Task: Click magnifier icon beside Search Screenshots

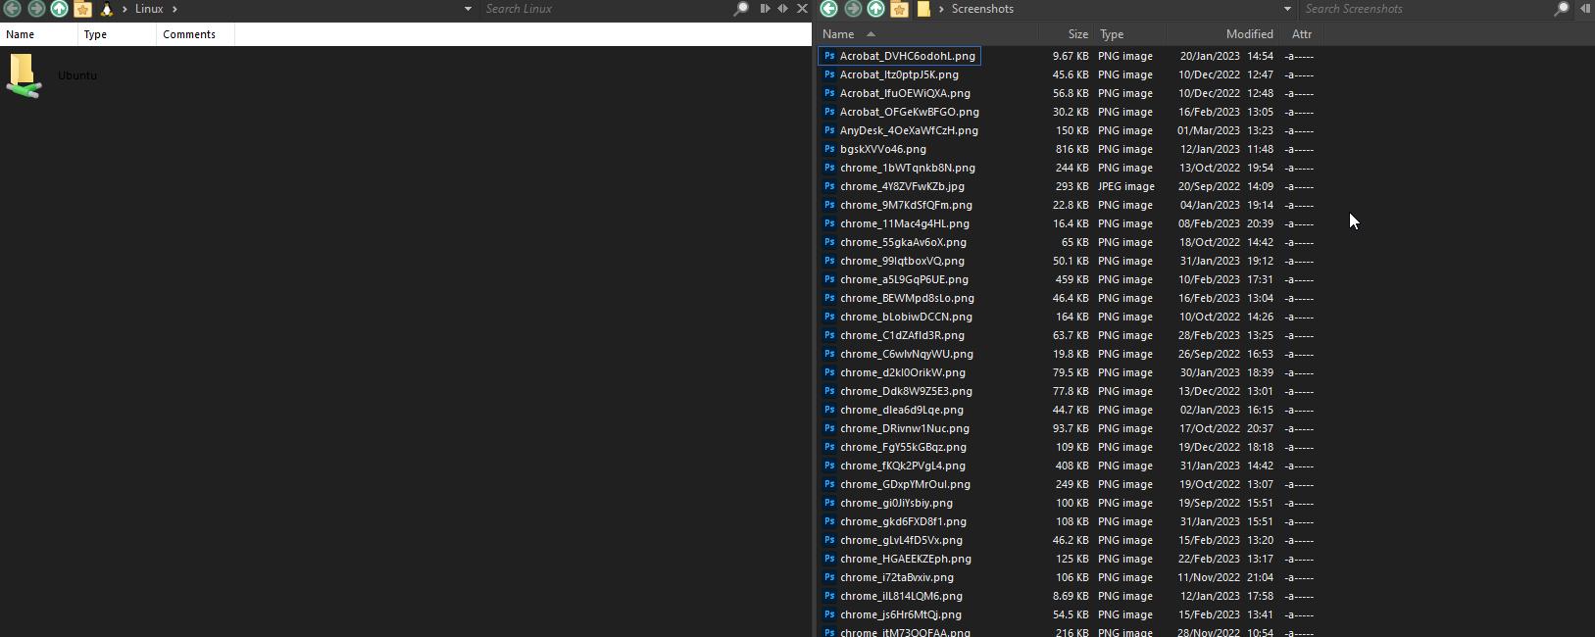Action: (x=1561, y=9)
